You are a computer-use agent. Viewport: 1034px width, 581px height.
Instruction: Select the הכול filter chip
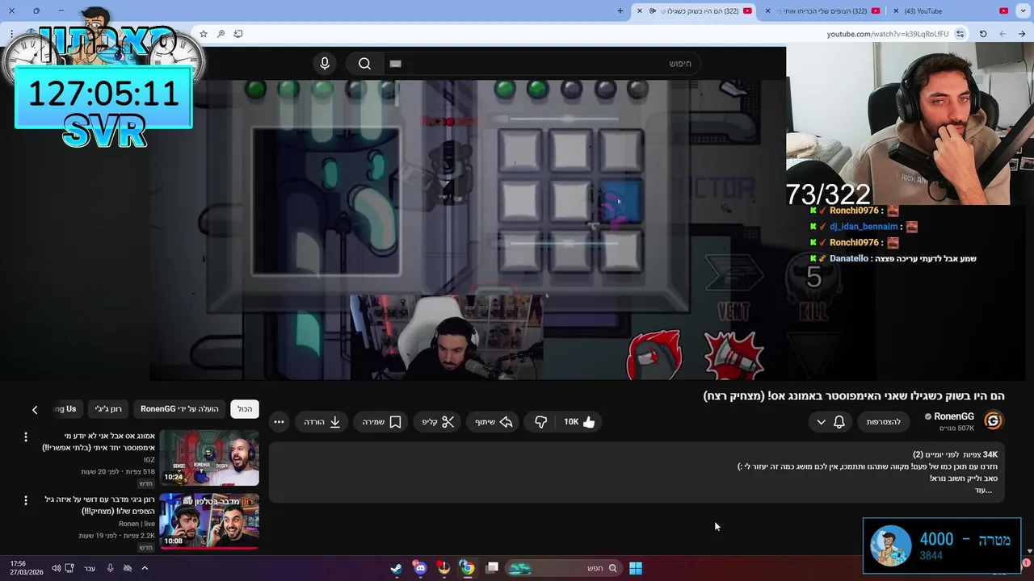(245, 409)
